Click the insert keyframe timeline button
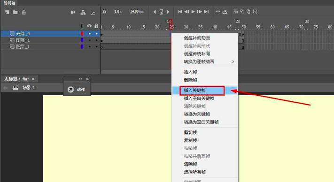 click(x=161, y=12)
